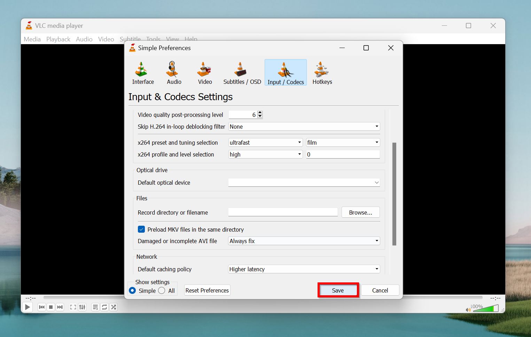Open the Playback menu

[x=58, y=39]
